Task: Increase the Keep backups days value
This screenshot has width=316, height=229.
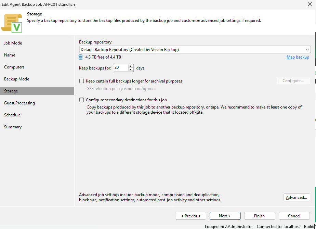Action: tap(131, 66)
